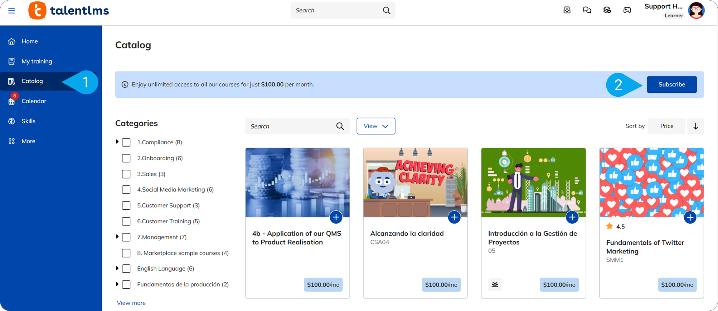The width and height of the screenshot is (718, 311).
Task: Open the hamburger menu icon
Action: [12, 11]
